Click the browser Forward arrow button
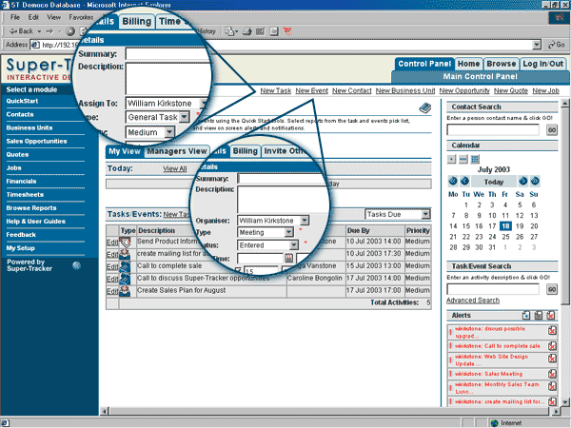 [x=49, y=31]
